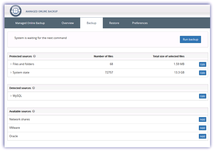
Task: Select the Backup tab
Action: (91, 23)
